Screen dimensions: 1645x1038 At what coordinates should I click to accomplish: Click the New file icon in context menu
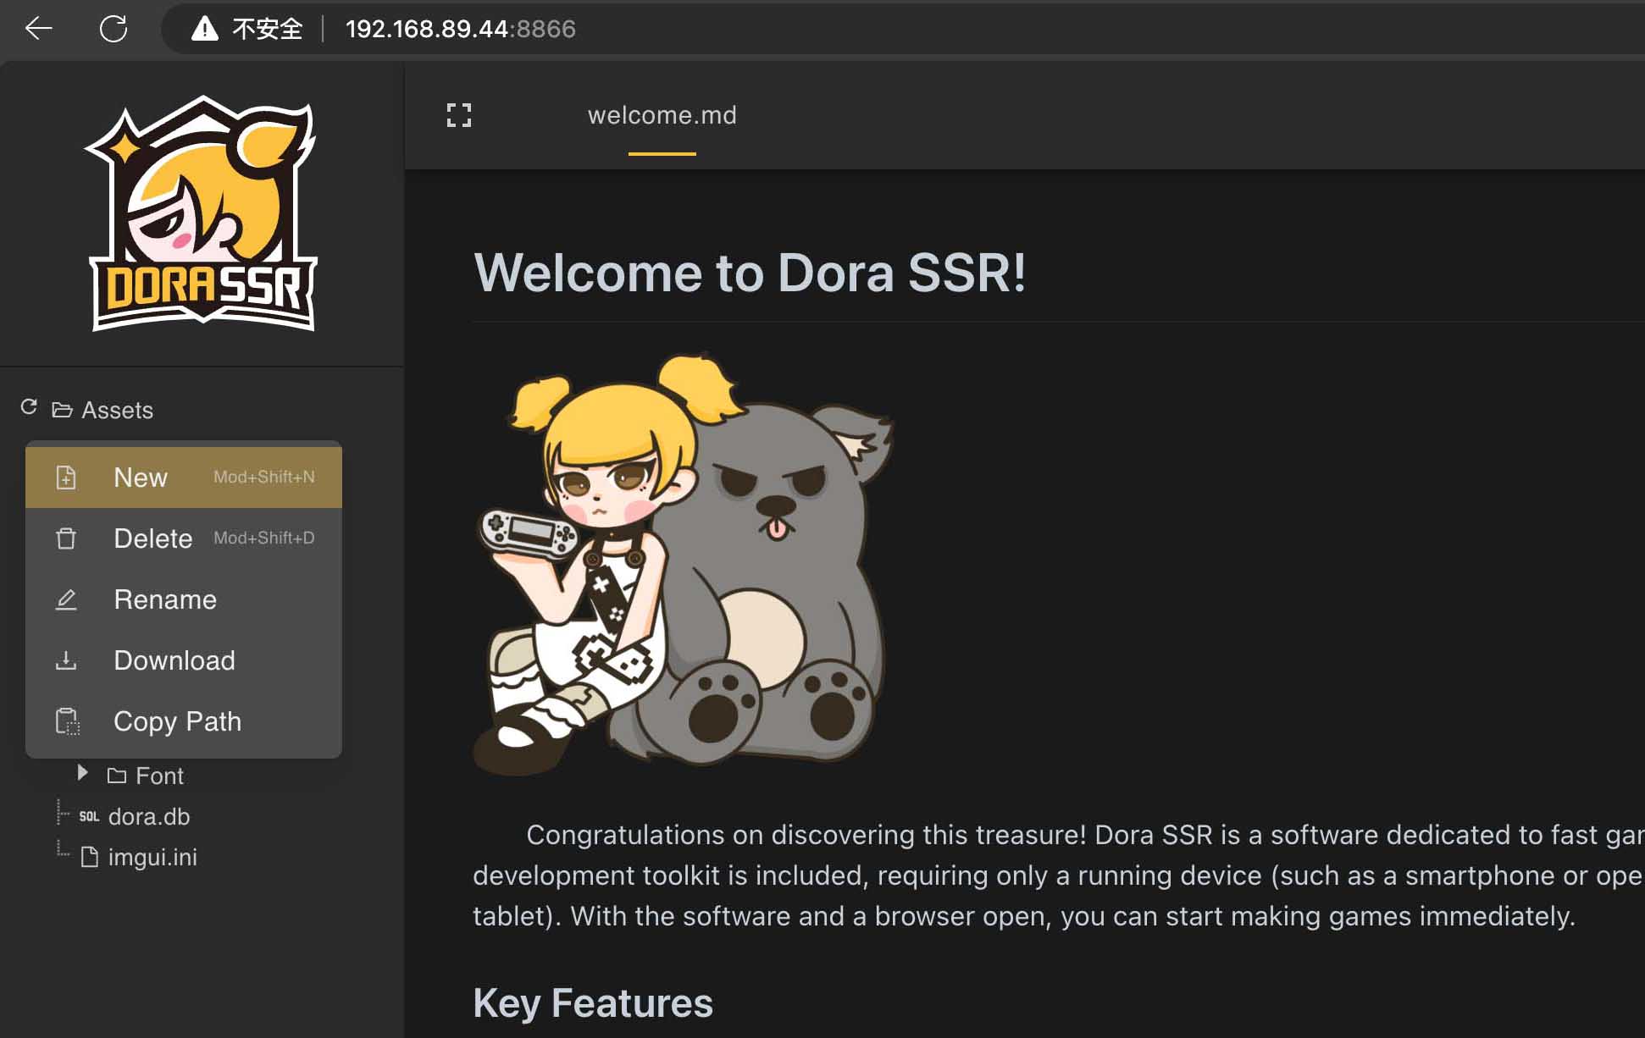66,476
